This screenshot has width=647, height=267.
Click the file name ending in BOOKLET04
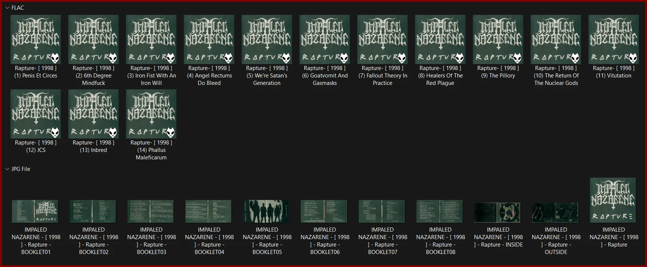click(x=209, y=241)
